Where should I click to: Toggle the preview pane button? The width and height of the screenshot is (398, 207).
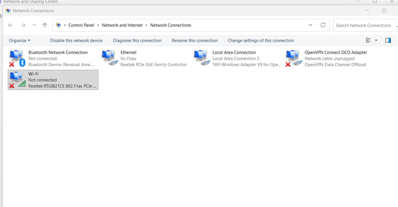[388, 40]
